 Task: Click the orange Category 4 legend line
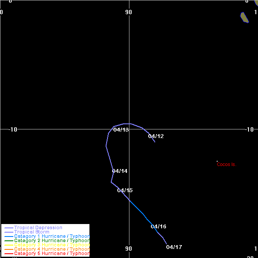[x=9, y=249]
